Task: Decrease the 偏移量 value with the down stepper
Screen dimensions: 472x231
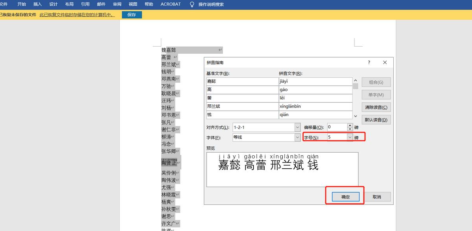Action: tap(349, 129)
